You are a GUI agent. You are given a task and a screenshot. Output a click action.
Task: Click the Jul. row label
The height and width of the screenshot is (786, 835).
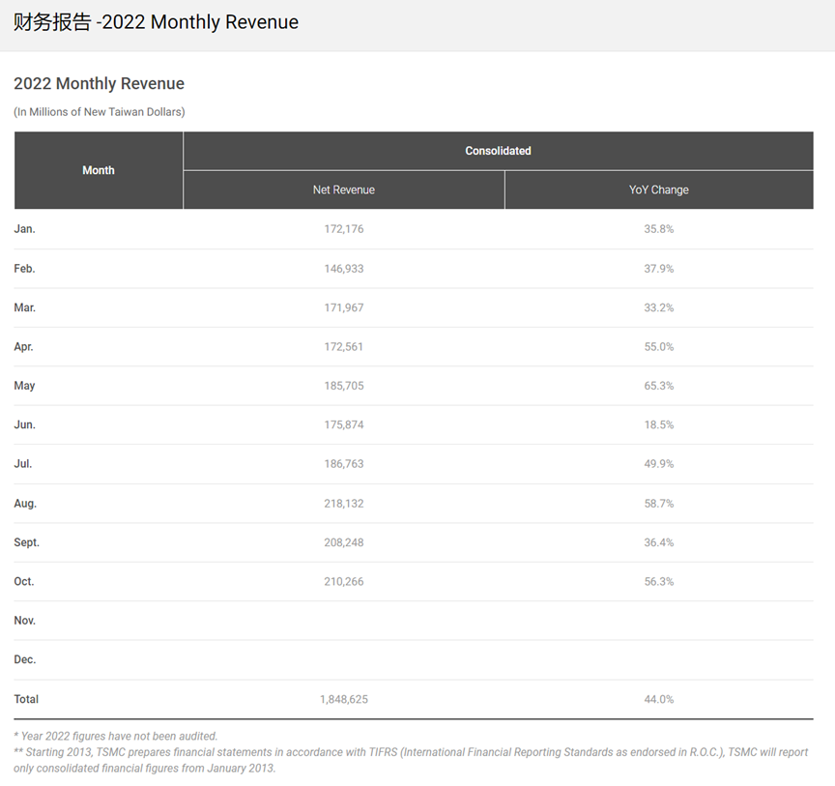pos(23,464)
